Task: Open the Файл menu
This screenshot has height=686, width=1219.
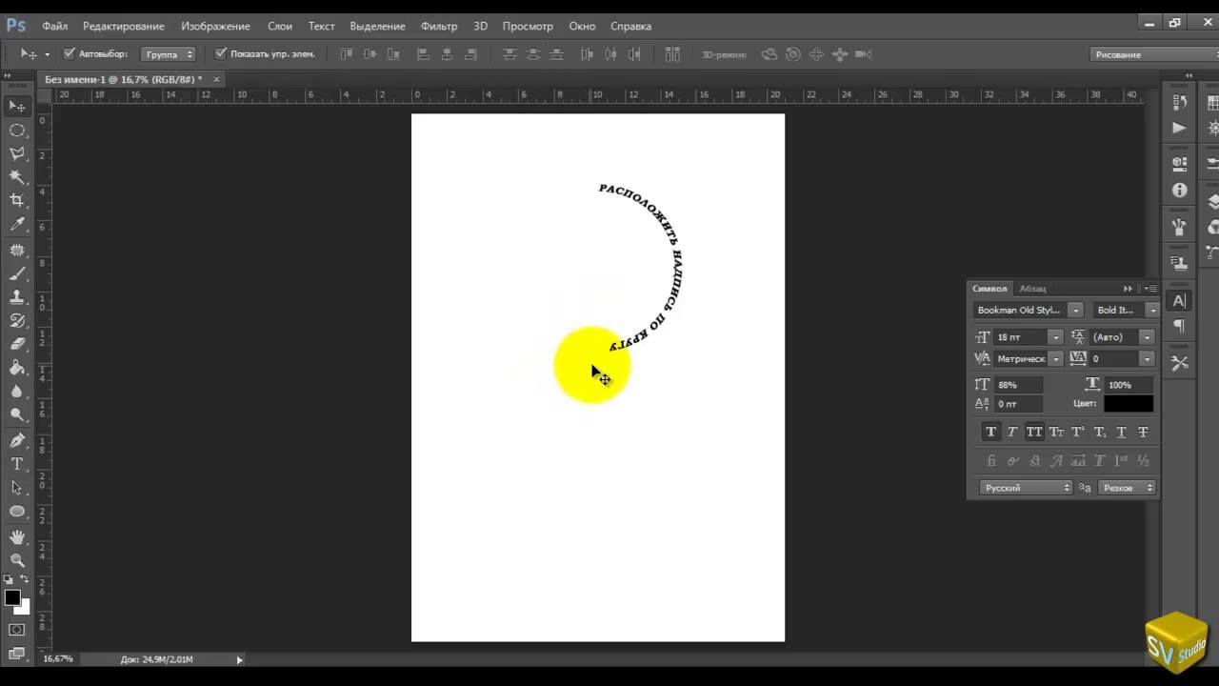Action: coord(54,26)
